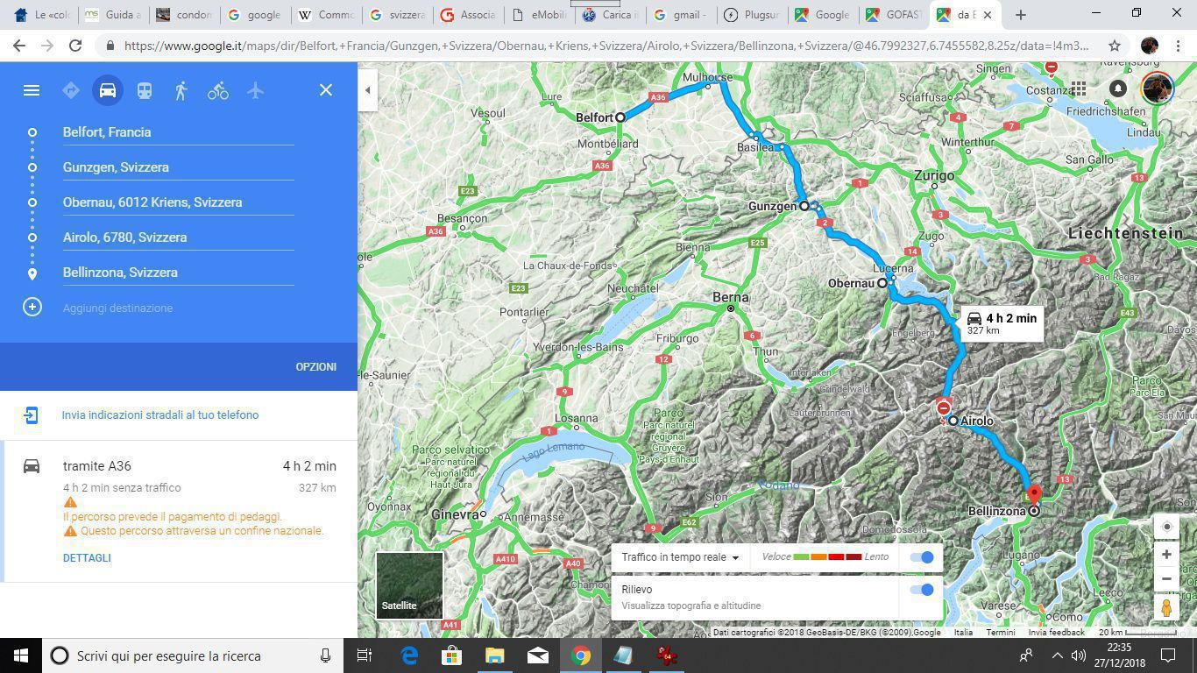The width and height of the screenshot is (1197, 673).
Task: Click Invia feedback link
Action: click(x=1056, y=633)
